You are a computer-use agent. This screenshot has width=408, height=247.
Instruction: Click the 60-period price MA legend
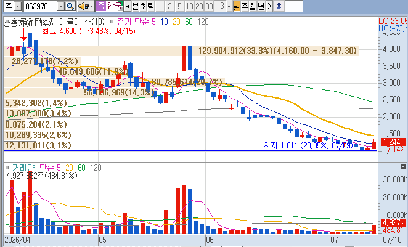(x=189, y=22)
